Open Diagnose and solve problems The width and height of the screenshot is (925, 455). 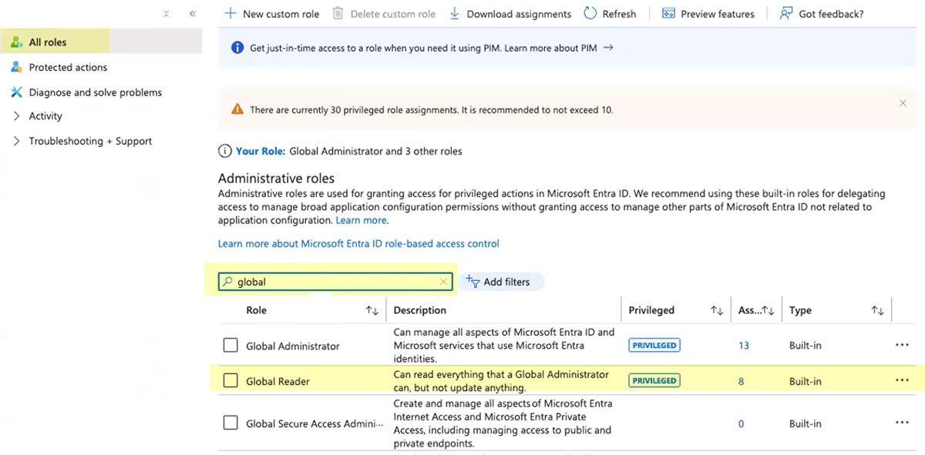tap(95, 92)
